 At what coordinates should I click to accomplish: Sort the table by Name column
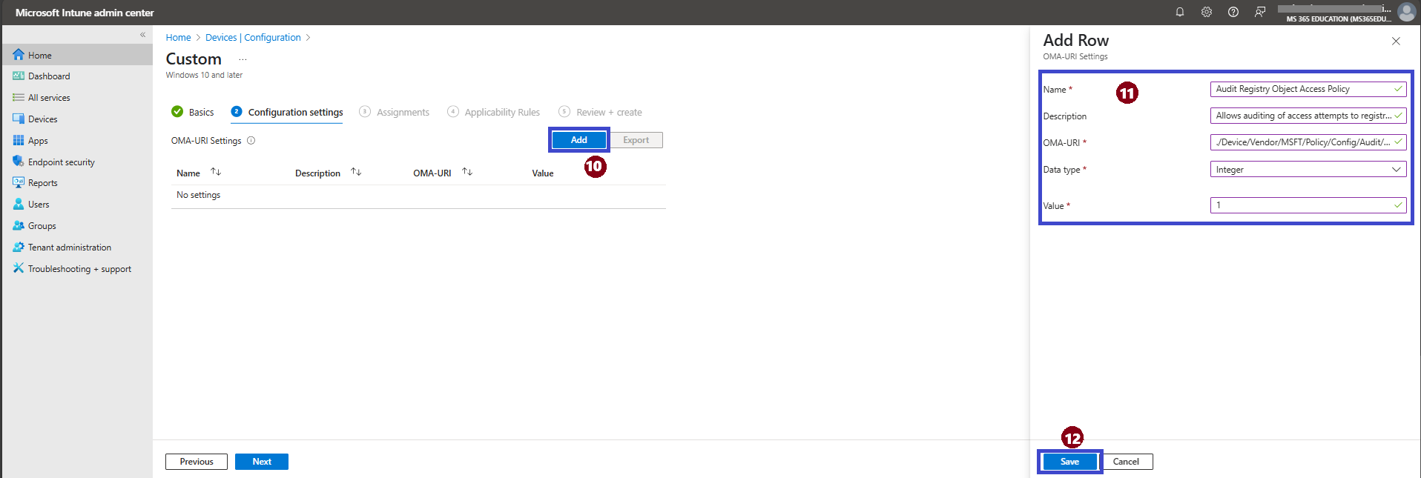[216, 172]
